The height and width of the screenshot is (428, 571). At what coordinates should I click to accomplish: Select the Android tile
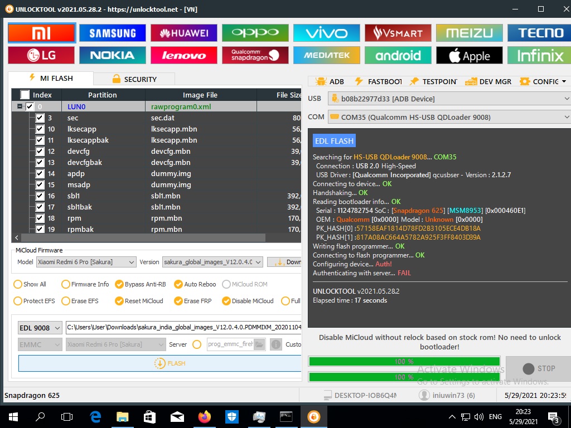[398, 55]
